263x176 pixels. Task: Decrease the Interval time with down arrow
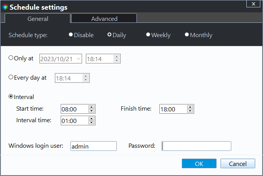click(x=91, y=123)
